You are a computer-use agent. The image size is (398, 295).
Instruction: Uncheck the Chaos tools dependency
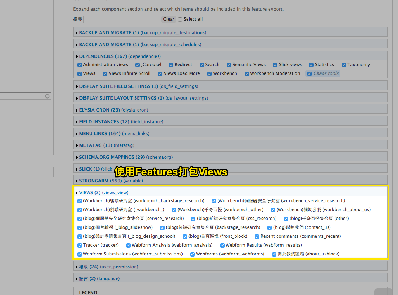[309, 74]
